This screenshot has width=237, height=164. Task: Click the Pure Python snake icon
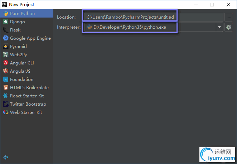pos(6,14)
